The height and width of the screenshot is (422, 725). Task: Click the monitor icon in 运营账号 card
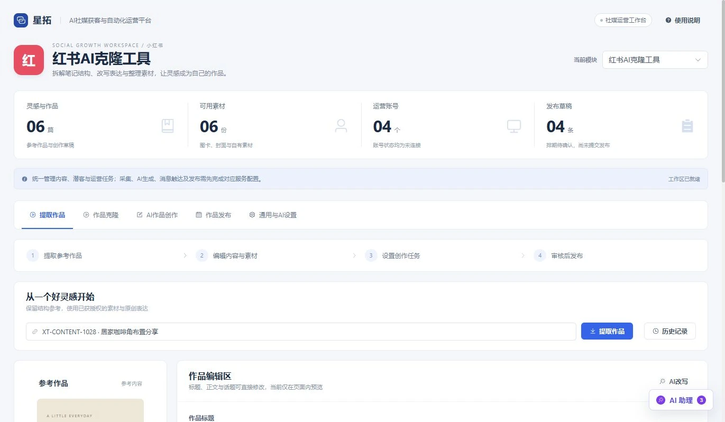click(x=514, y=126)
